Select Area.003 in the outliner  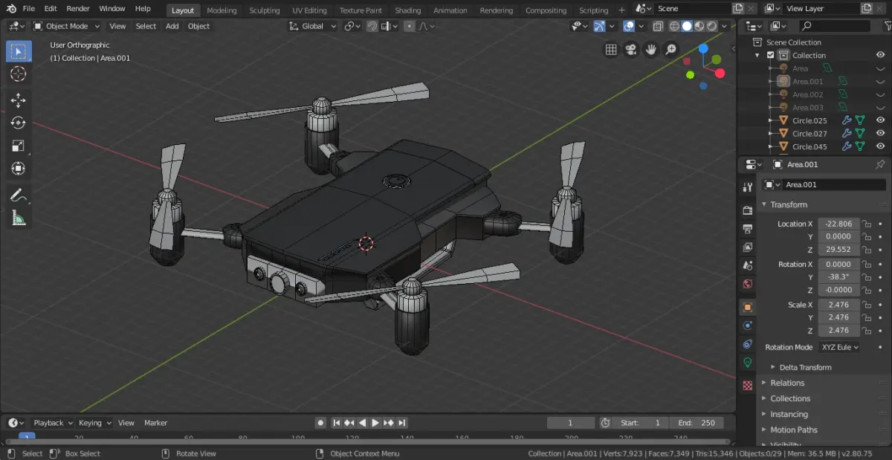coord(807,108)
